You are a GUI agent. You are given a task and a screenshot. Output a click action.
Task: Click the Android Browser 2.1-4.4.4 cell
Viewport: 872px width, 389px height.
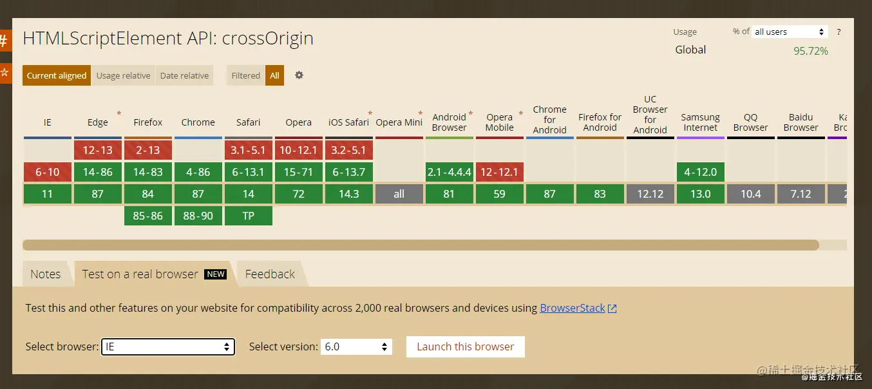point(450,172)
